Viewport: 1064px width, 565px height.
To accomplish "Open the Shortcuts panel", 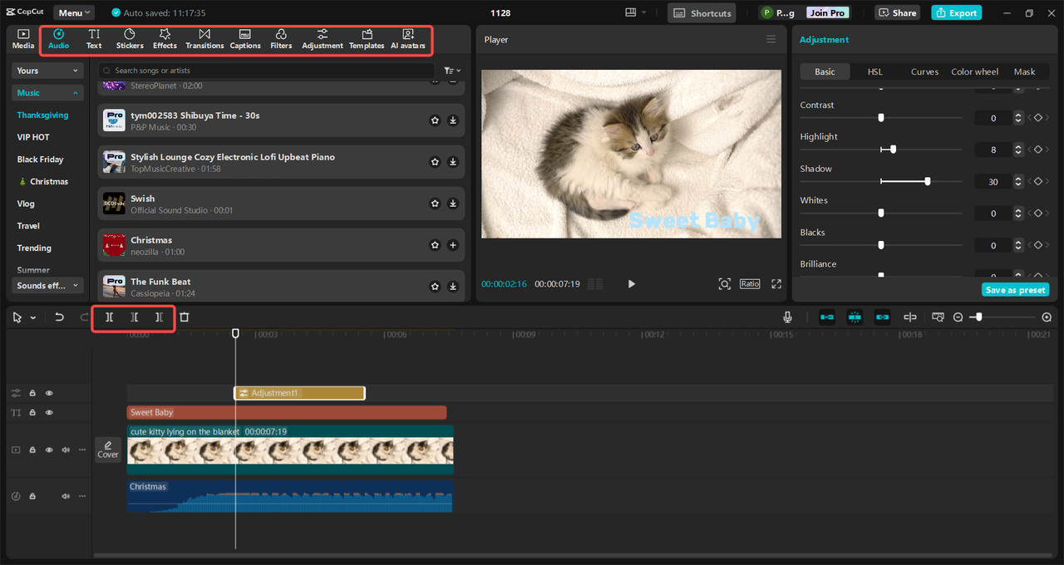I will (x=702, y=12).
